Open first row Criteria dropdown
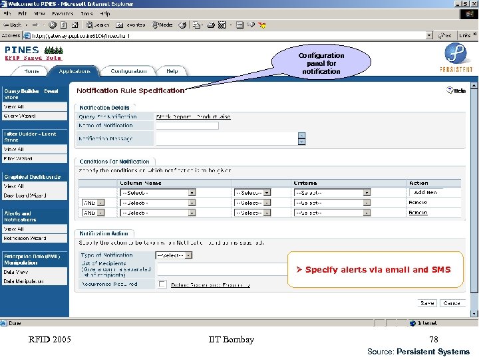This screenshot has width=479, height=359. (333, 193)
